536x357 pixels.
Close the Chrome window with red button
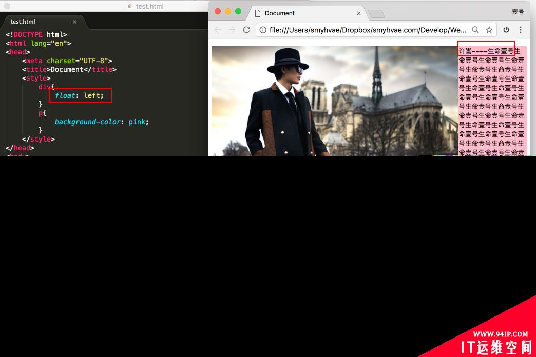(217, 11)
